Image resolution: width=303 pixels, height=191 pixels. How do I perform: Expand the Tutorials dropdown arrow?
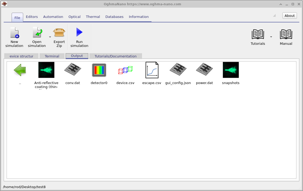tap(271, 37)
